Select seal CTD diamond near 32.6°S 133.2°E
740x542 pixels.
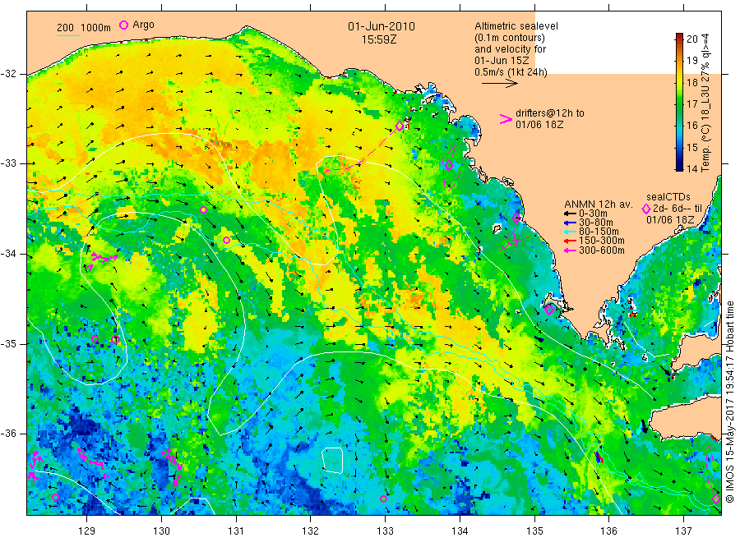coord(400,126)
